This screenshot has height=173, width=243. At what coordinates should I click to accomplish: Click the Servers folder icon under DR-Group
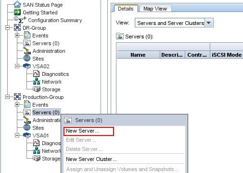[x=27, y=43]
